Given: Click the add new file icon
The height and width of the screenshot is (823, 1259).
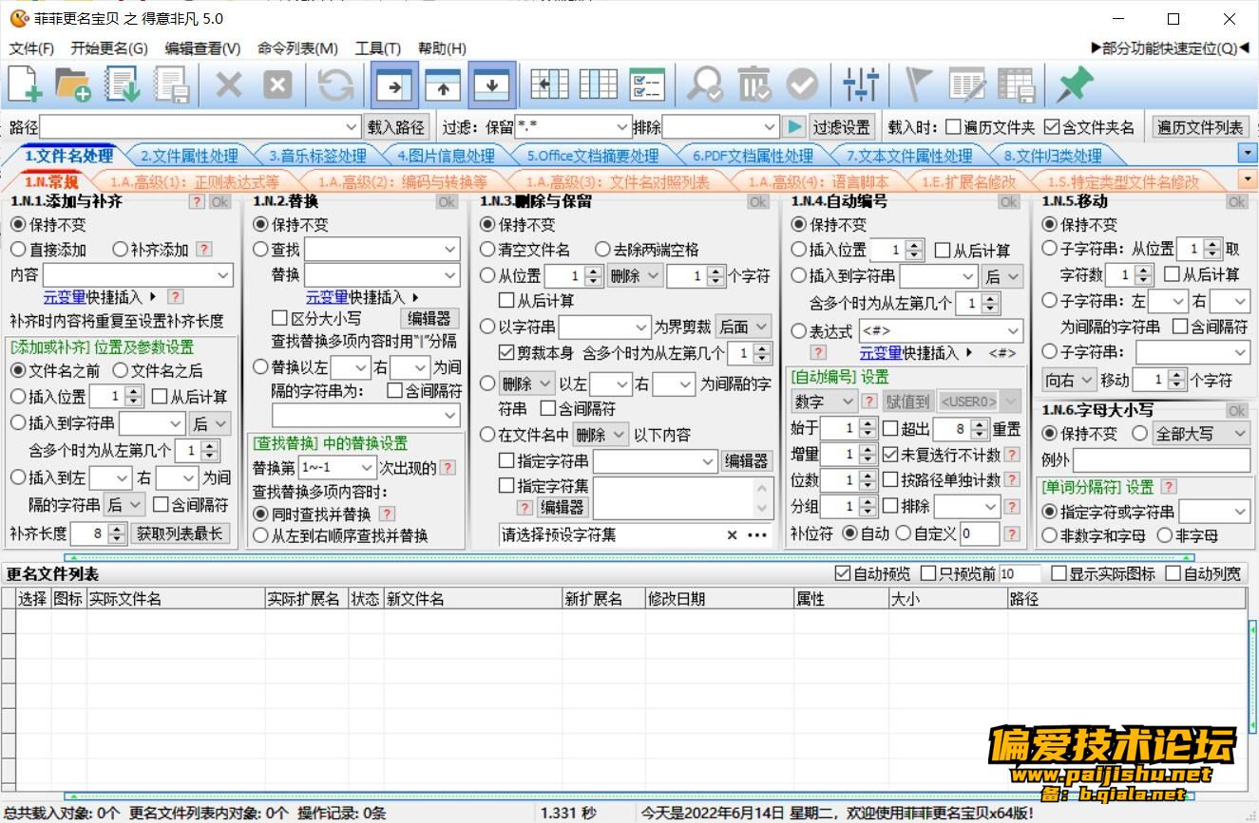Looking at the screenshot, I should pos(26,85).
